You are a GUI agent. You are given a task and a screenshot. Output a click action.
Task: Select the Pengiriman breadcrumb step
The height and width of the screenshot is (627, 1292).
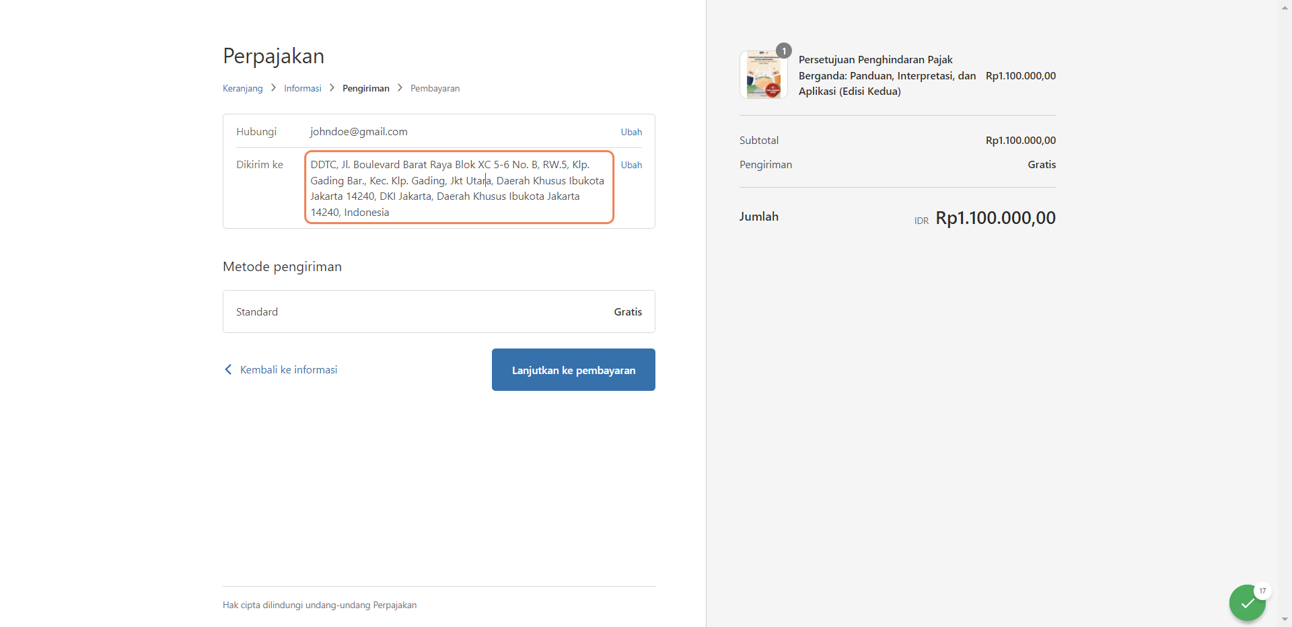point(366,88)
